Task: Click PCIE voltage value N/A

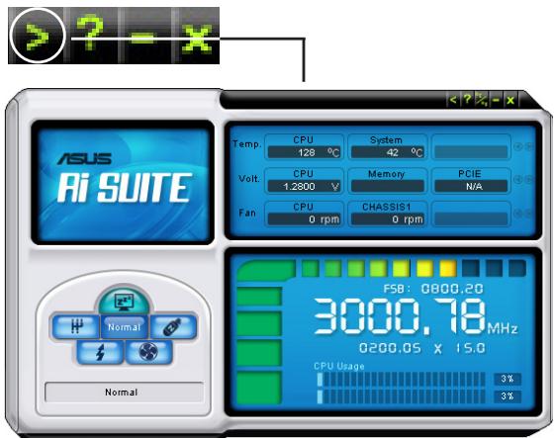Action: point(471,186)
